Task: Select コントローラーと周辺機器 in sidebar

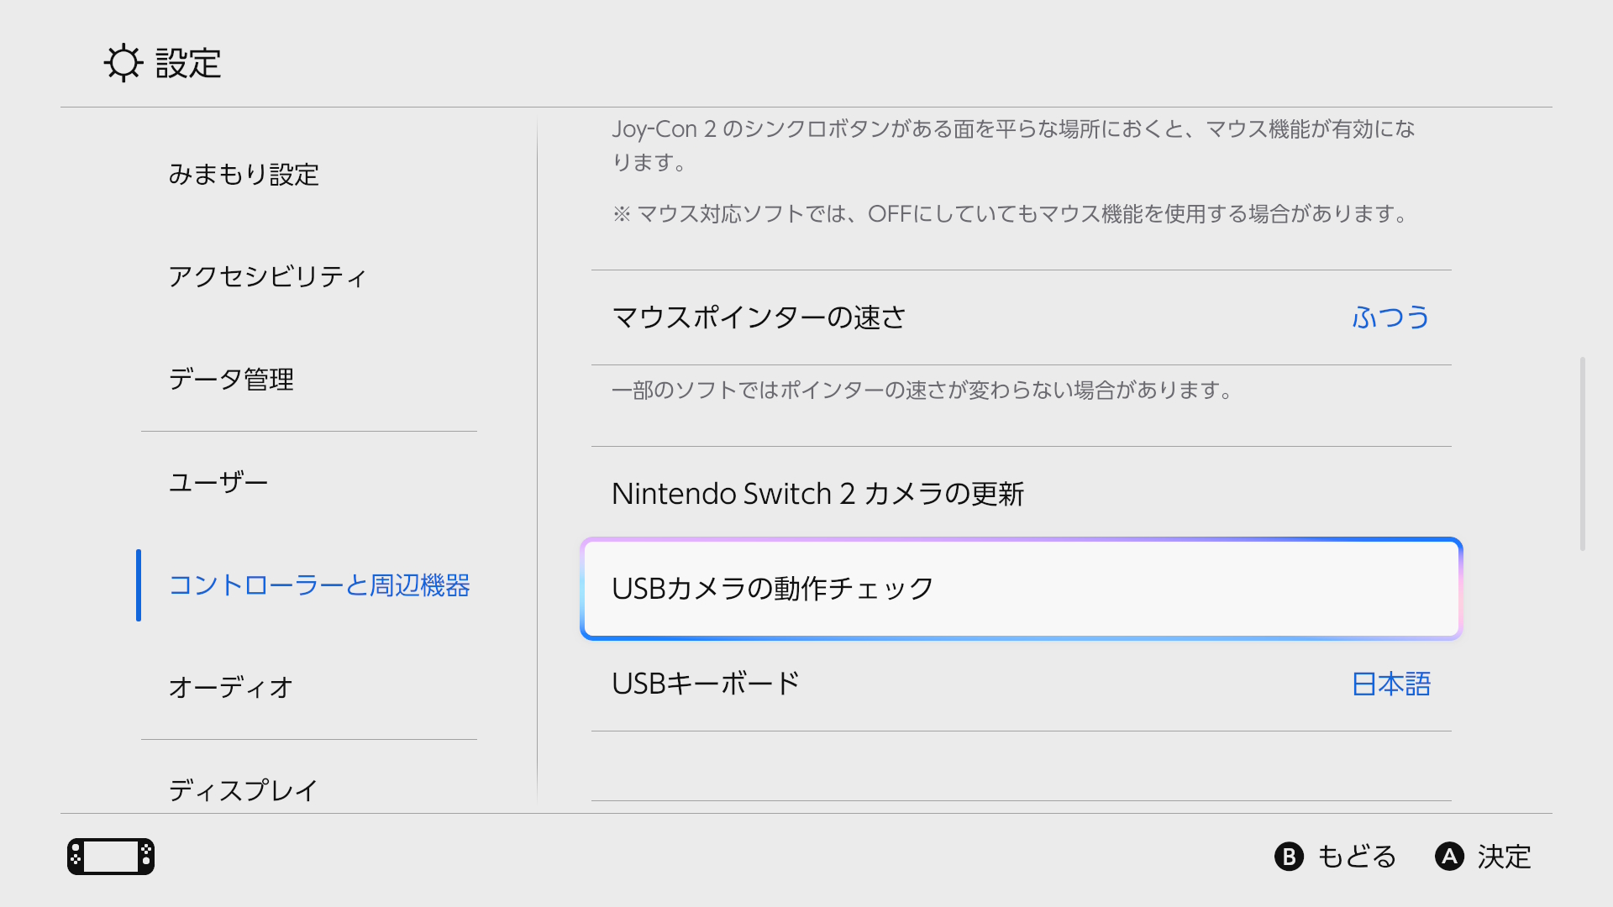Action: 321,585
